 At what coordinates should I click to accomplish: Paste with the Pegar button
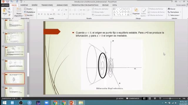pos(5,11)
